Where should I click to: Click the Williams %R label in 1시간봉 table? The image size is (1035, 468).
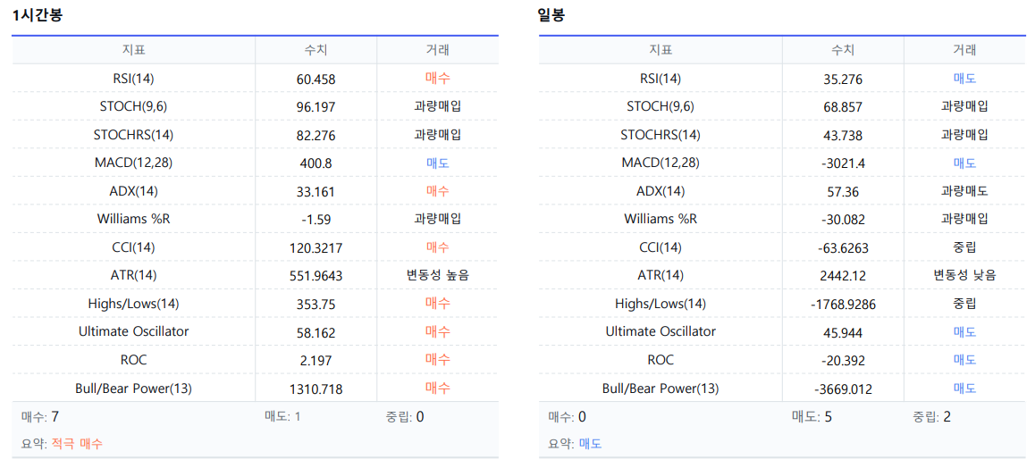tap(133, 220)
